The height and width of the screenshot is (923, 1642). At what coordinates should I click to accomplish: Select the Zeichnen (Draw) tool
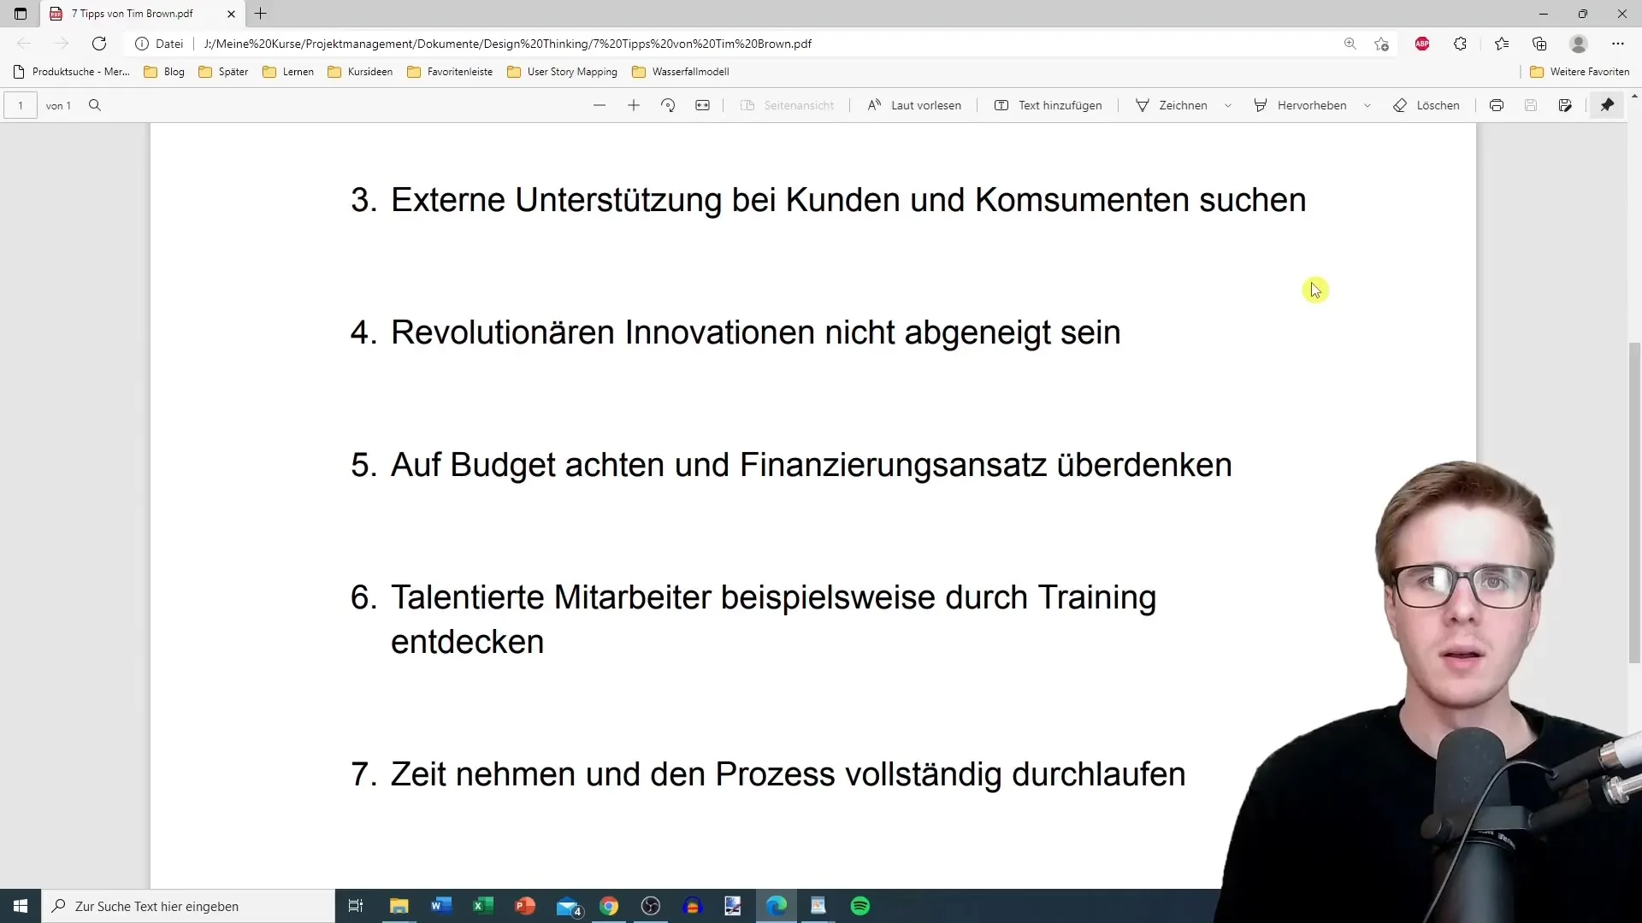pos(1174,105)
